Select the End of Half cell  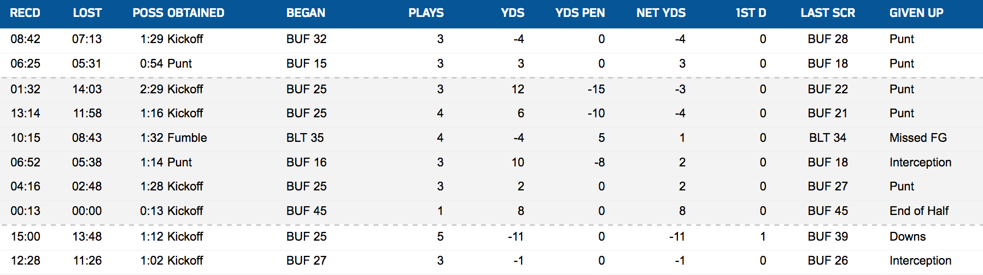click(919, 211)
